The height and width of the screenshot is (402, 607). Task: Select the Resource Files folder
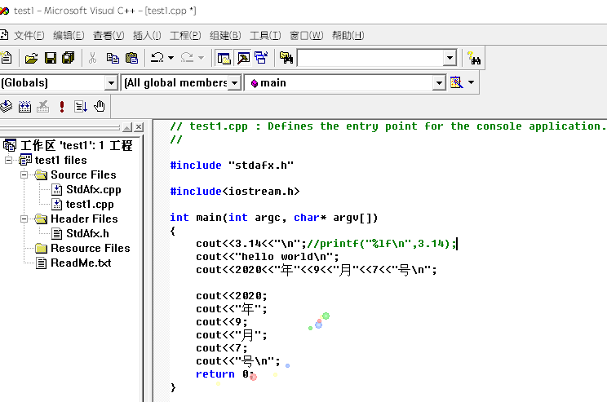coord(91,248)
